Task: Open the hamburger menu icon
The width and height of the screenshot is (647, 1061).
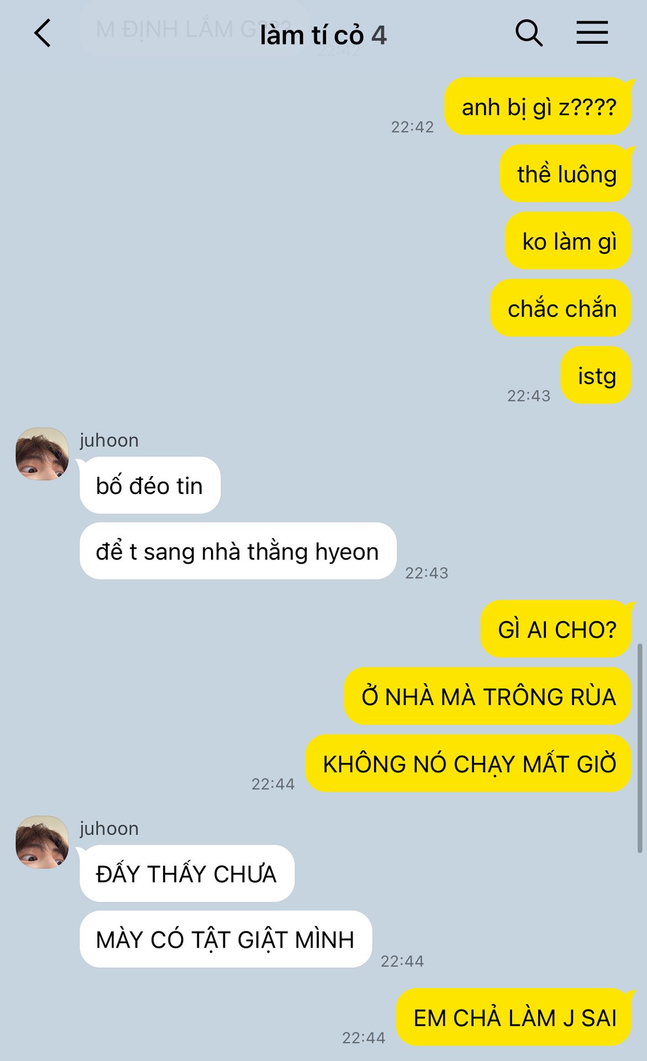Action: (x=592, y=33)
